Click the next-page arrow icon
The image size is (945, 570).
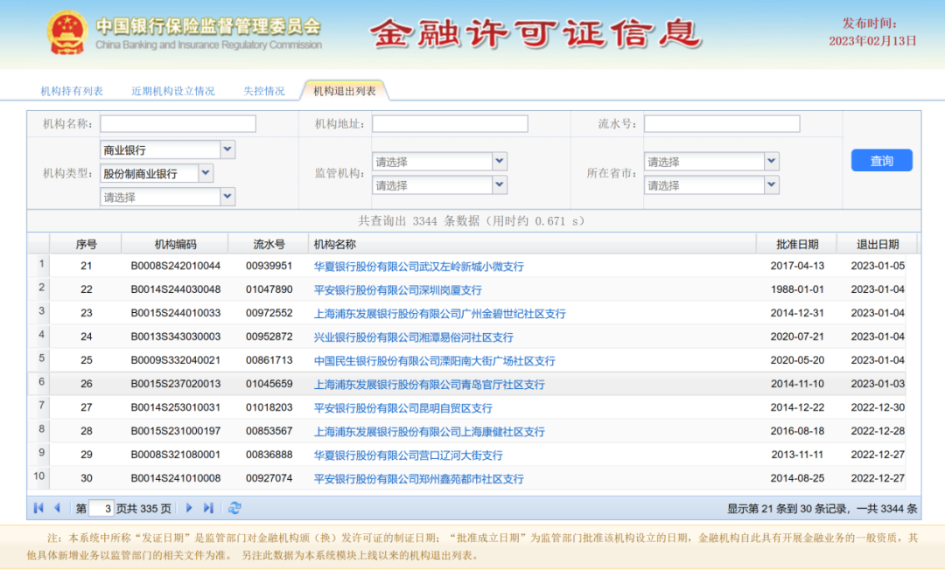pyautogui.click(x=189, y=507)
